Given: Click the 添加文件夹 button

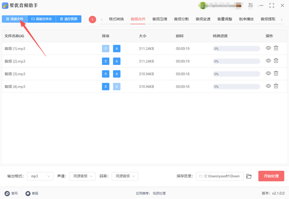Looking at the screenshot, I should [42, 19].
